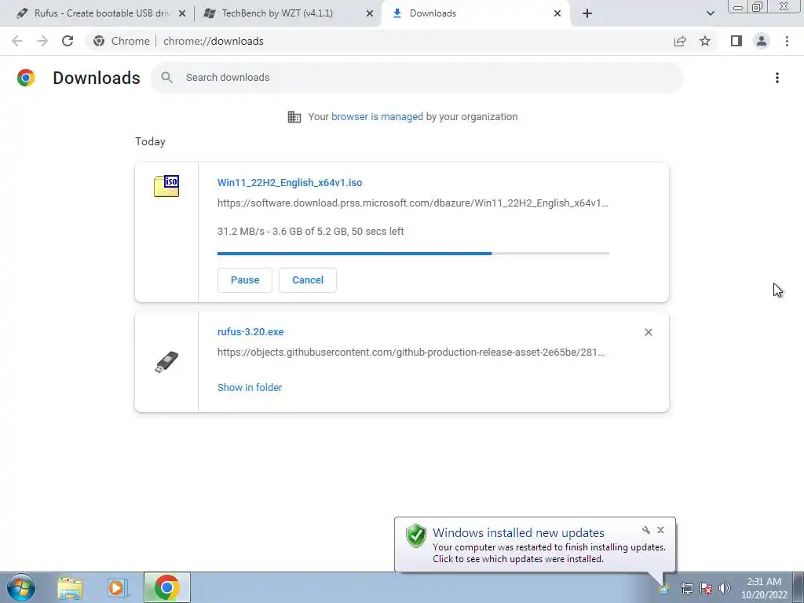The image size is (804, 603).
Task: Close the Rufus tab
Action: coord(182,13)
